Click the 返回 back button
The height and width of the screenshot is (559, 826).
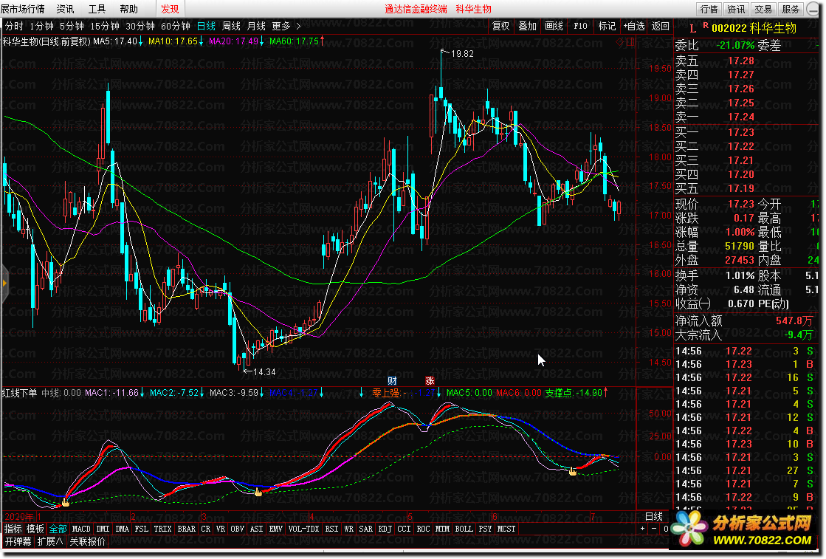[661, 26]
